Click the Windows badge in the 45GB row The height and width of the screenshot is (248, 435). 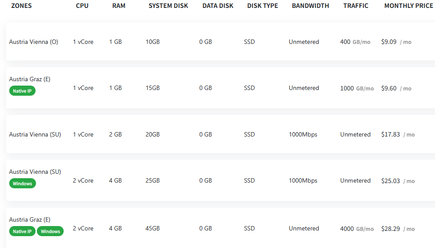coord(50,231)
